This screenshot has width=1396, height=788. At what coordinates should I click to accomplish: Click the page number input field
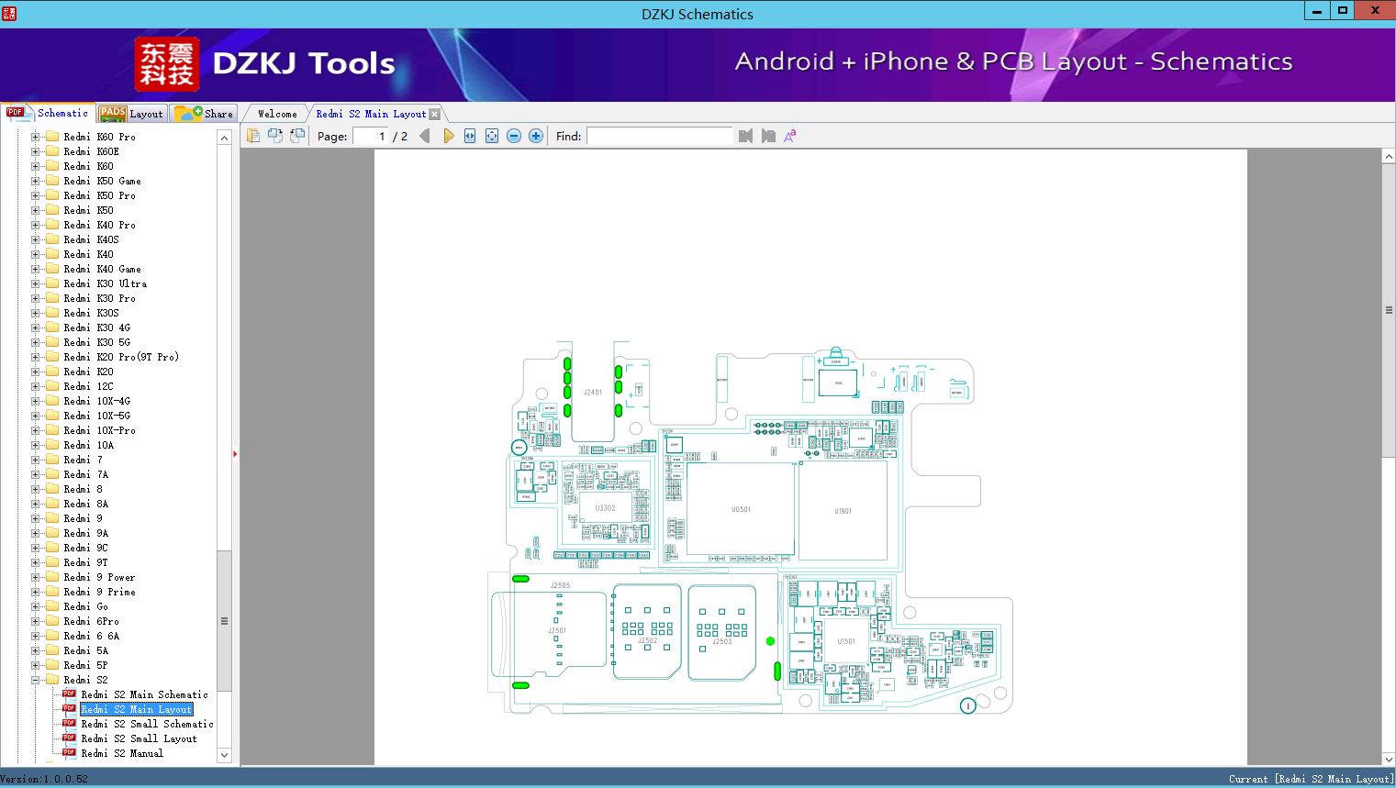click(x=370, y=136)
